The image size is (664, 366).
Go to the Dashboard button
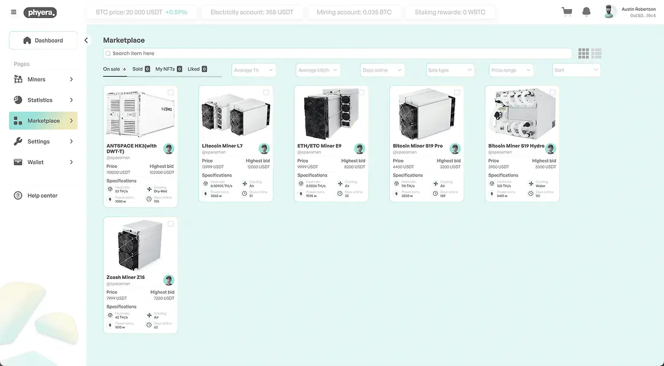coord(43,40)
